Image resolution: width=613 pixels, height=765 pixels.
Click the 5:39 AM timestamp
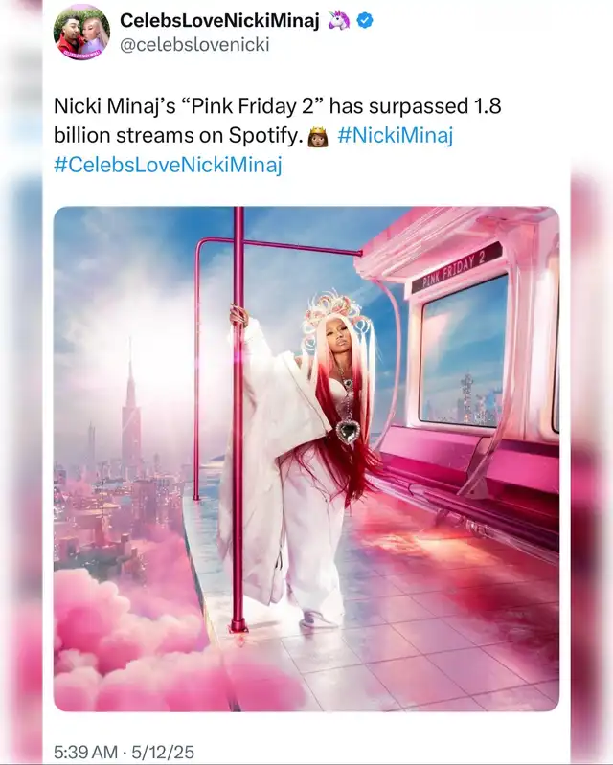86,752
